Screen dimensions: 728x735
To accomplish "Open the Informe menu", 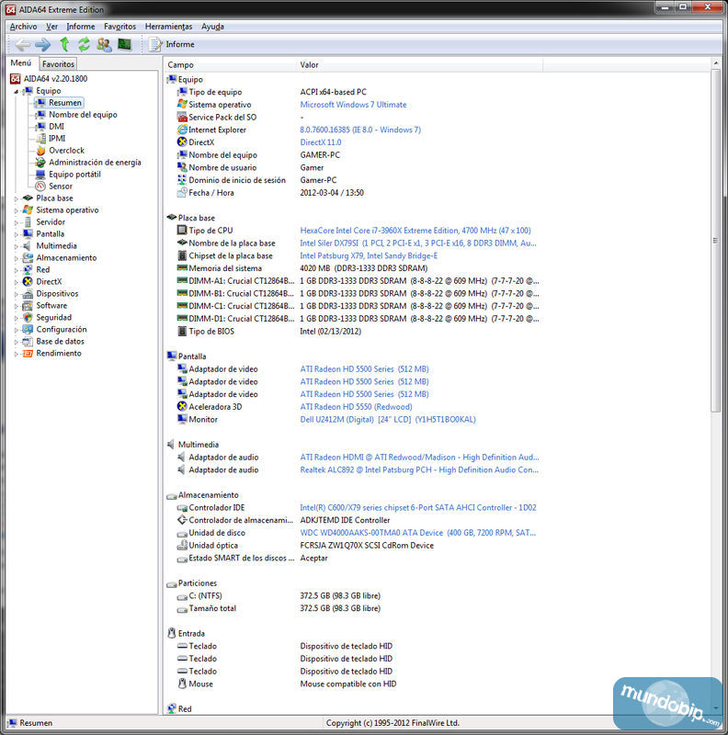I will coord(81,27).
